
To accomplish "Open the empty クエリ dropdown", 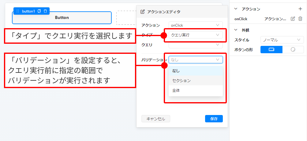I will pos(195,45).
